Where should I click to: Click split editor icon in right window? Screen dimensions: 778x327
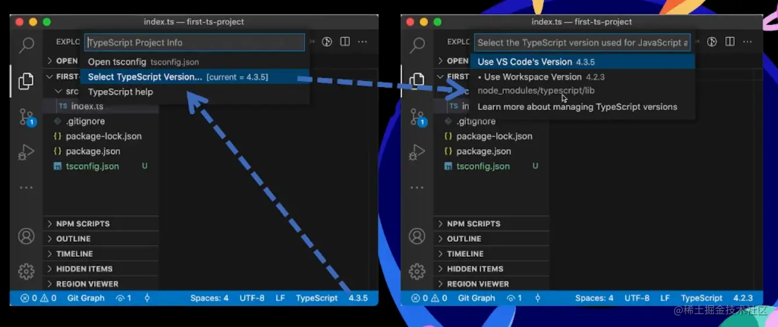coord(730,42)
